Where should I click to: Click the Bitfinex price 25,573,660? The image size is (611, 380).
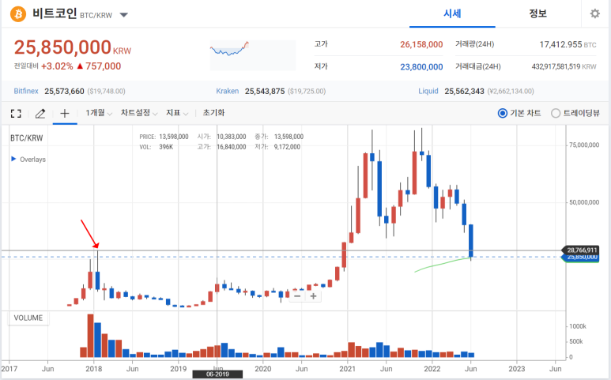coord(64,91)
